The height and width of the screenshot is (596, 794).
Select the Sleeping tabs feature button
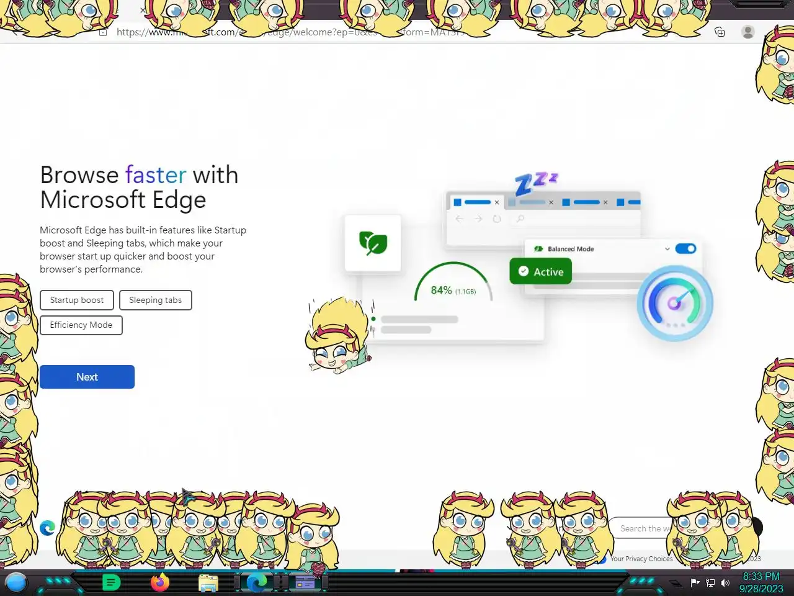[x=156, y=300]
